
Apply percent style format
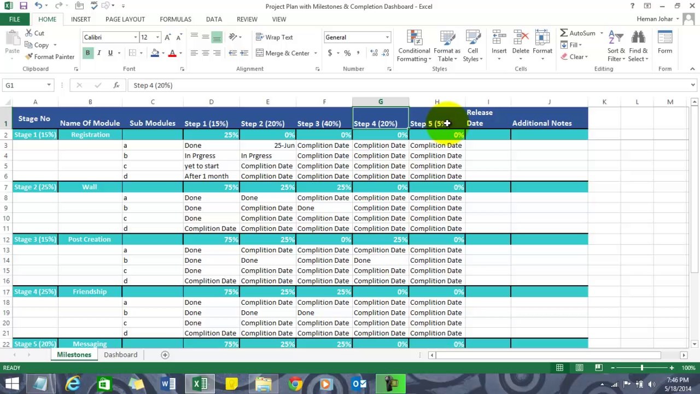pos(347,53)
